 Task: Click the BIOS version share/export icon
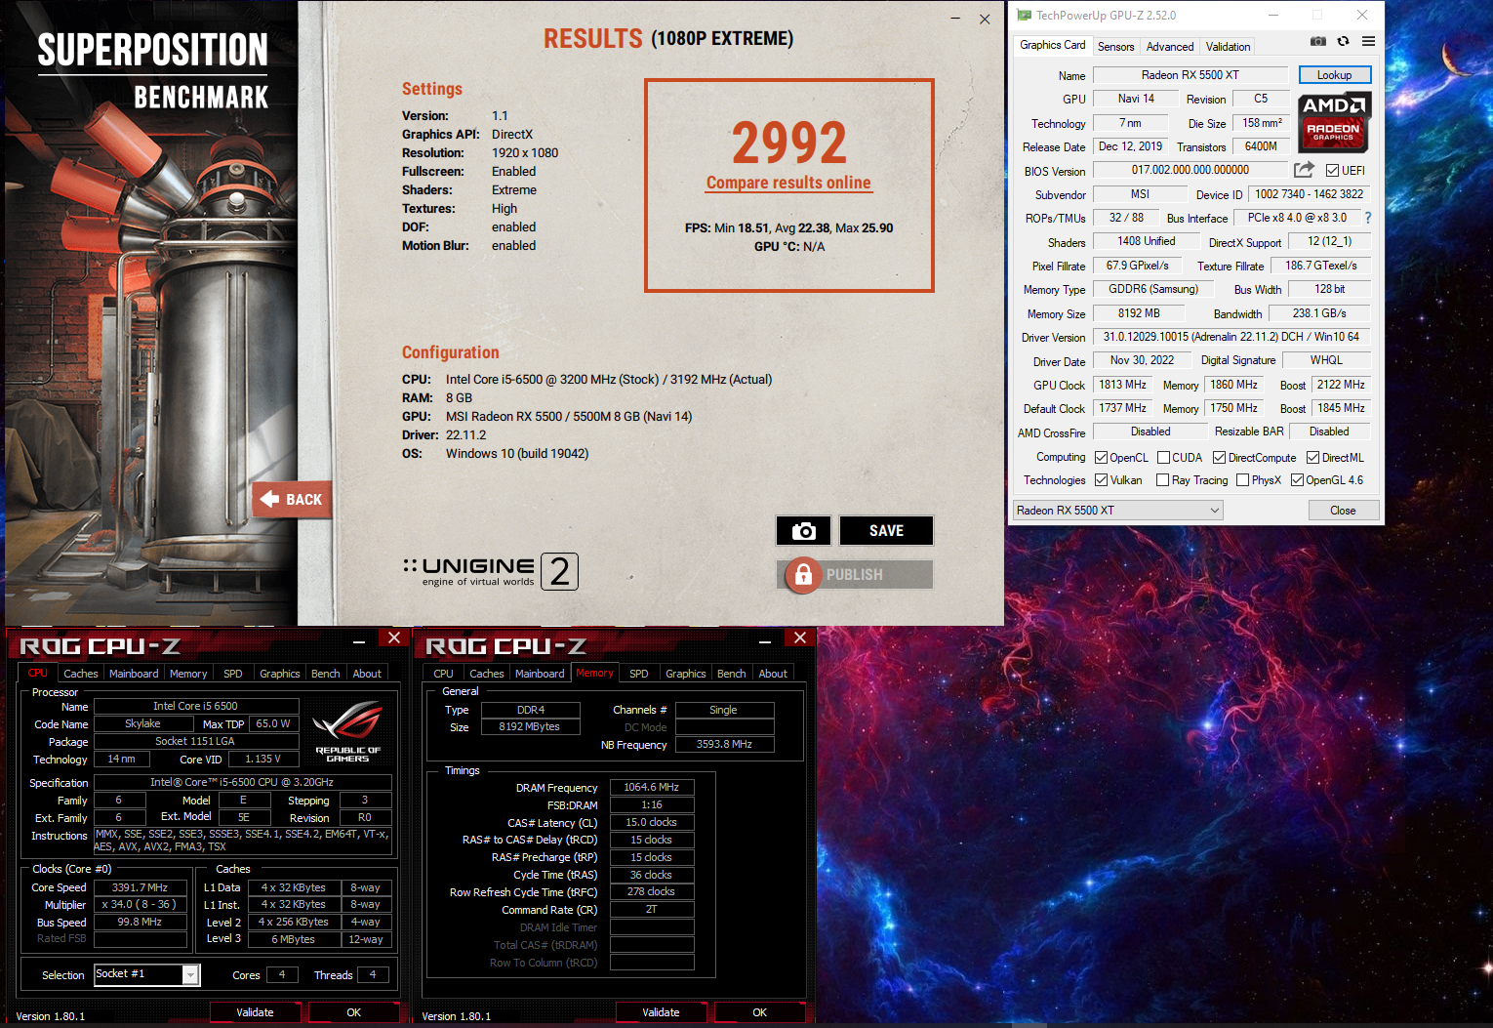pyautogui.click(x=1304, y=170)
